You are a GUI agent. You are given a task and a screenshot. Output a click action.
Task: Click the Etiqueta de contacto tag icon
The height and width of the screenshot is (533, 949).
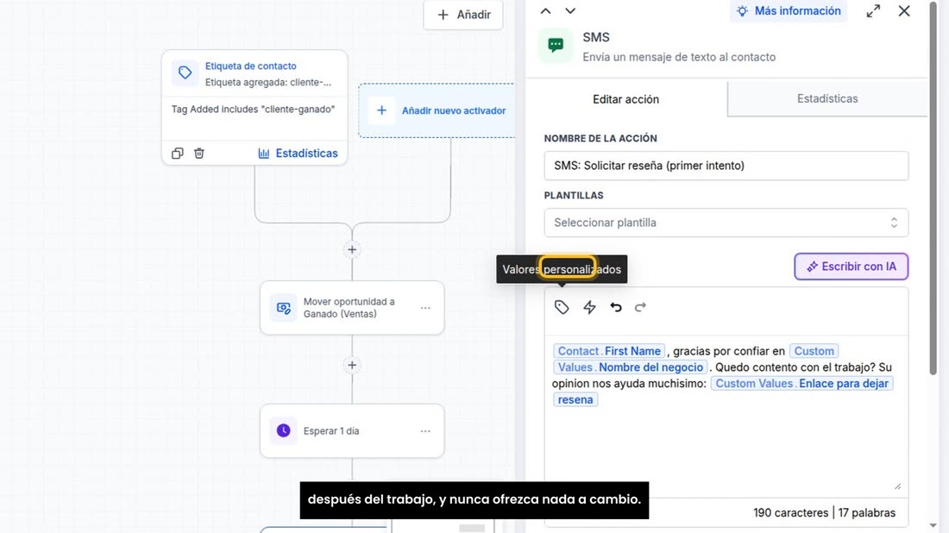tap(185, 72)
